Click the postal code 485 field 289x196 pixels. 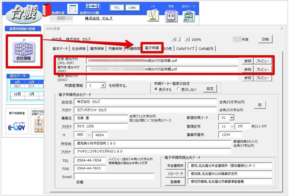tap(80, 134)
